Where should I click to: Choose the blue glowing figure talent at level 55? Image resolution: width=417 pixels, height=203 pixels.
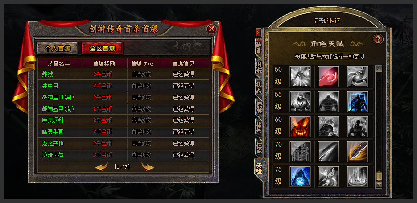358,101
